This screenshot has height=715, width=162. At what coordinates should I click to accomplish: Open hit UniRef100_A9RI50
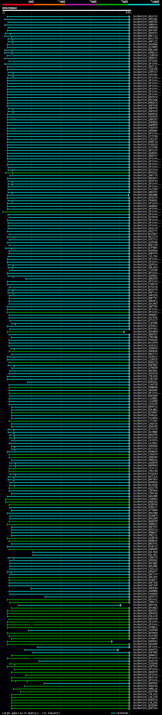pyautogui.click(x=145, y=22)
